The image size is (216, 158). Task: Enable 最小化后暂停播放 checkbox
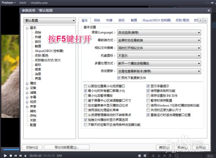(x=86, y=96)
